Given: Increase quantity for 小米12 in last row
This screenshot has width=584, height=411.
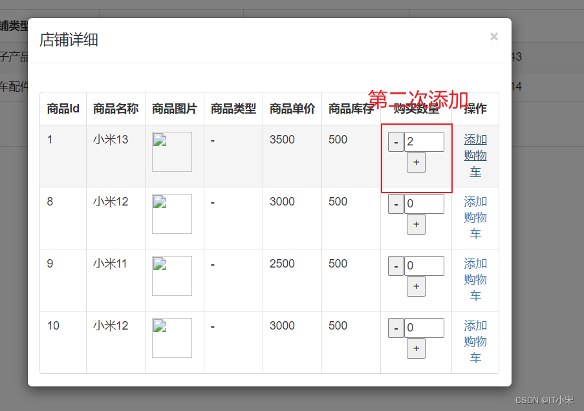Looking at the screenshot, I should tap(416, 348).
